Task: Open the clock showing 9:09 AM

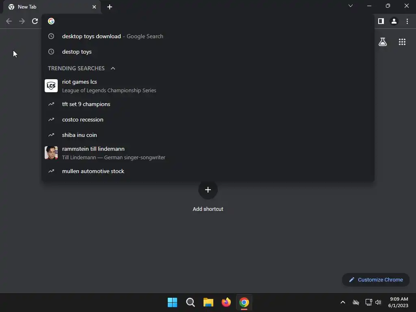Action: coord(398,302)
